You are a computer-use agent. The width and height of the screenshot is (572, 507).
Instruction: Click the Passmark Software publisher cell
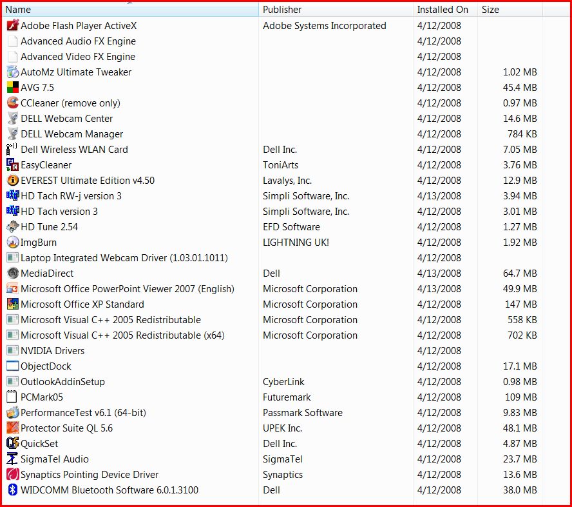coord(302,412)
